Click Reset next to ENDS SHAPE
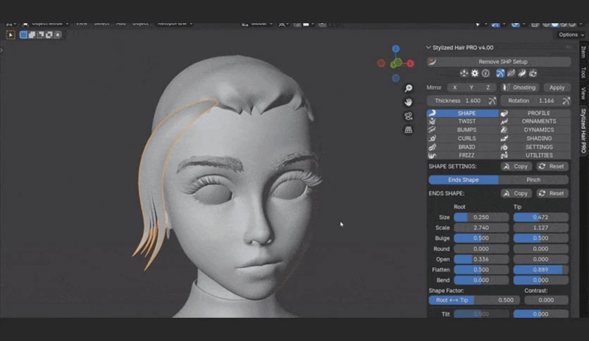The height and width of the screenshot is (341, 589). [x=552, y=194]
